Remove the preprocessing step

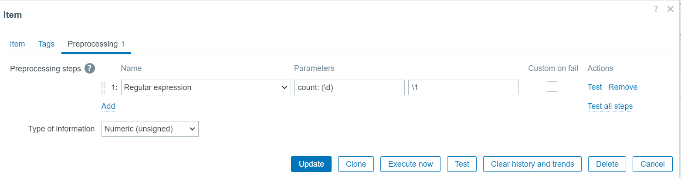[x=623, y=87]
